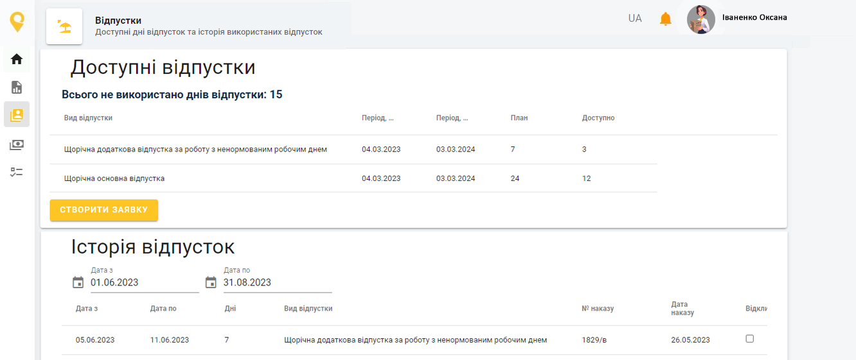The image size is (856, 360).
Task: Open the reports chart document icon
Action: (x=17, y=87)
